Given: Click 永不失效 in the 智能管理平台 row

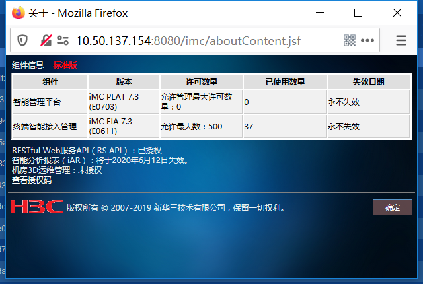Looking at the screenshot, I should pos(369,102).
